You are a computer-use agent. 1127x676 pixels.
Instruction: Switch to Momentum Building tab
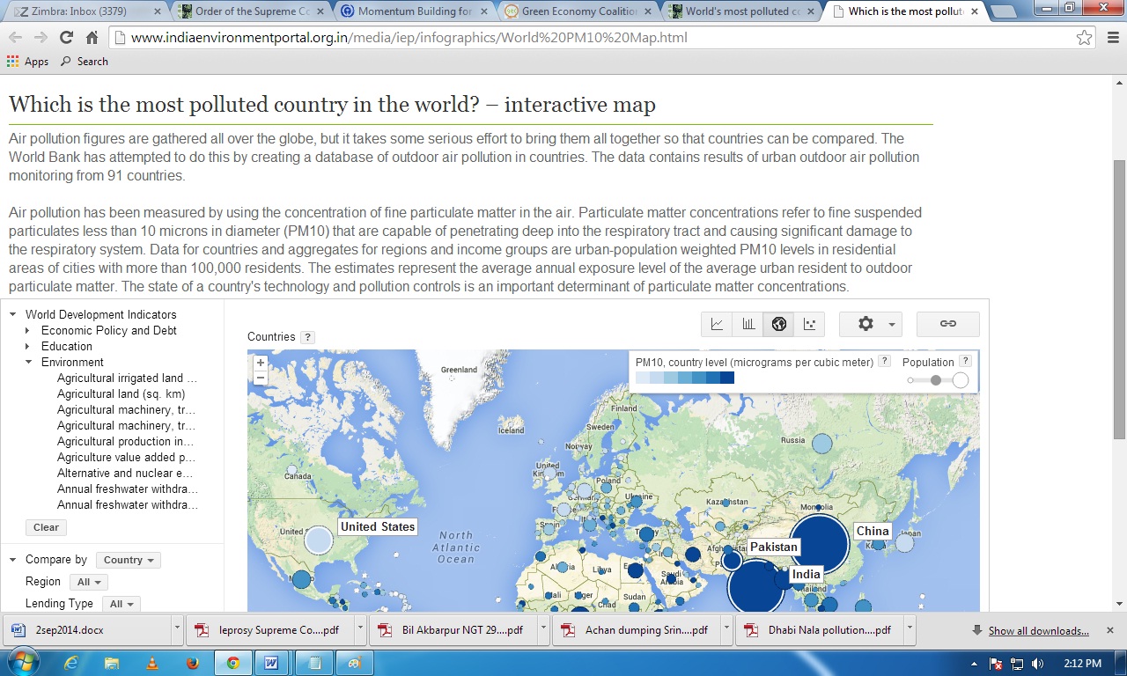(x=412, y=11)
